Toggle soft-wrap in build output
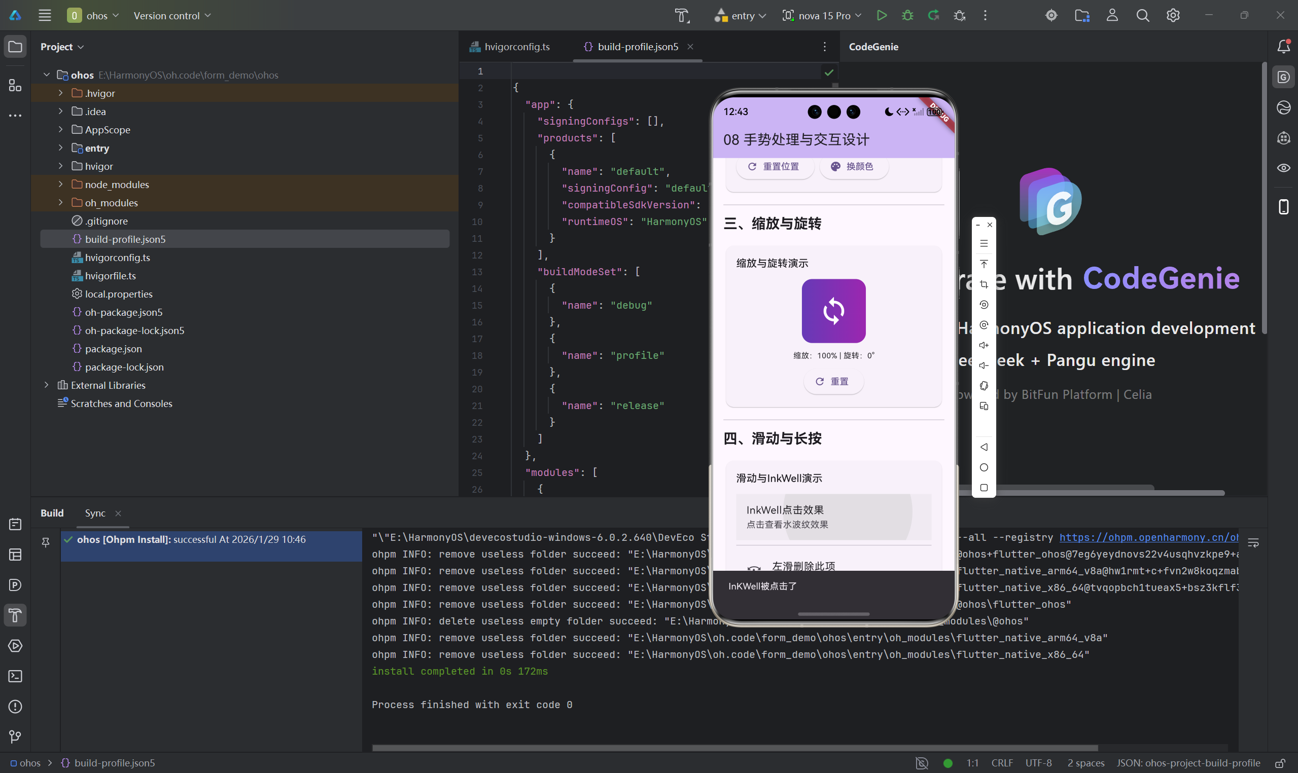This screenshot has height=773, width=1298. (1253, 543)
